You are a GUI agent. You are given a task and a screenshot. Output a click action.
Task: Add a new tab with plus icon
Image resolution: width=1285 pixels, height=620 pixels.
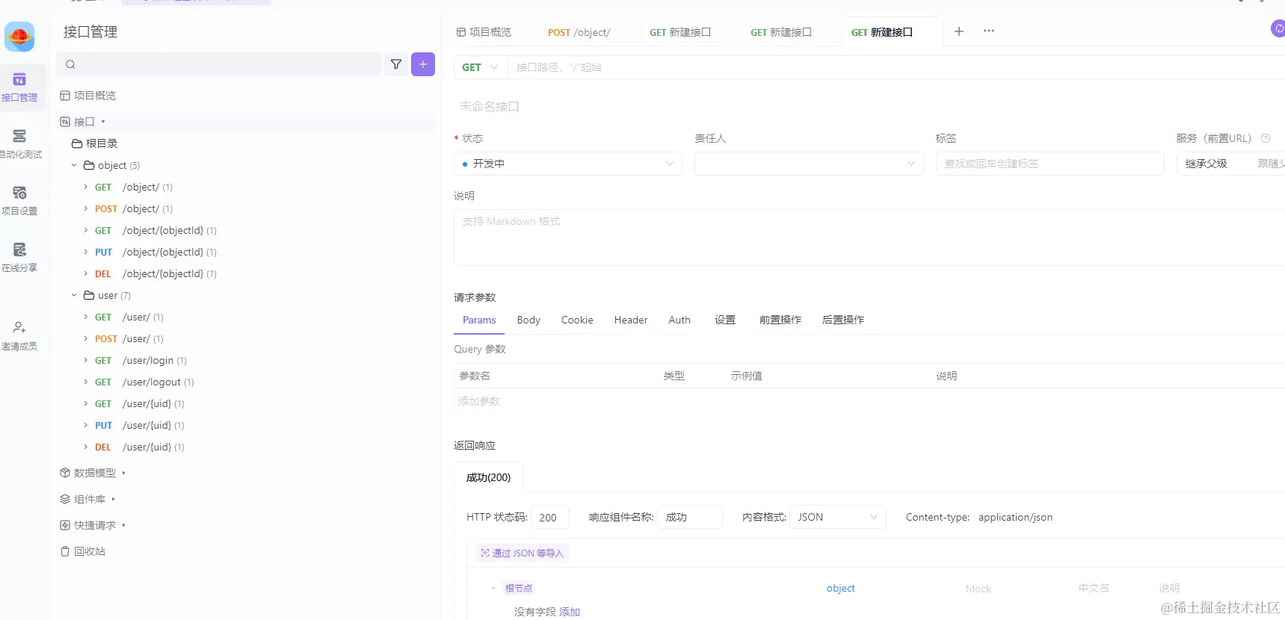(959, 31)
